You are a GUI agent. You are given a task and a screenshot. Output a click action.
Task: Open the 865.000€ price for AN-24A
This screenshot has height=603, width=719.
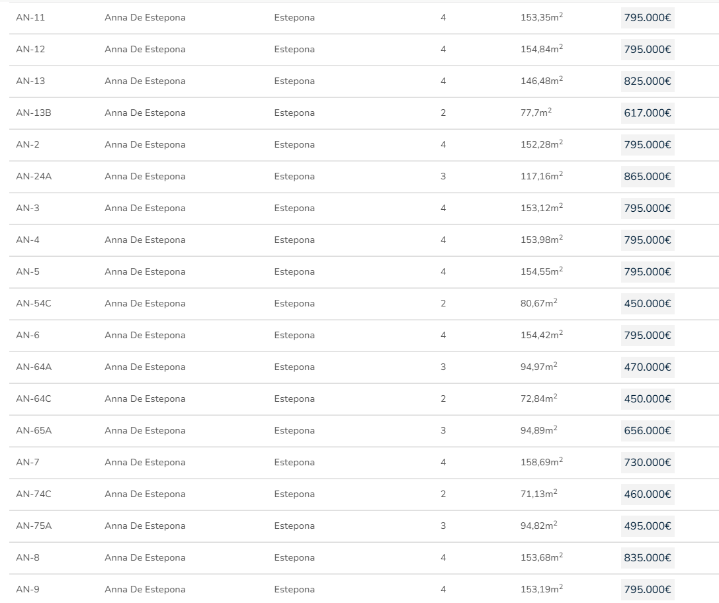(647, 177)
